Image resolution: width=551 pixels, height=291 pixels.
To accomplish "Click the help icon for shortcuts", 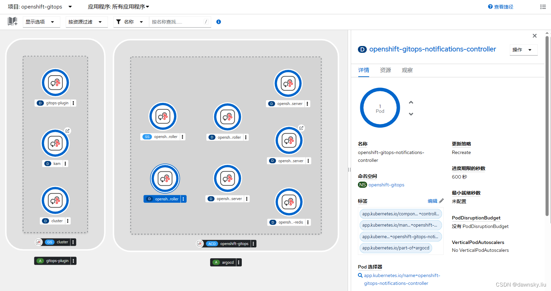I will coord(490,6).
